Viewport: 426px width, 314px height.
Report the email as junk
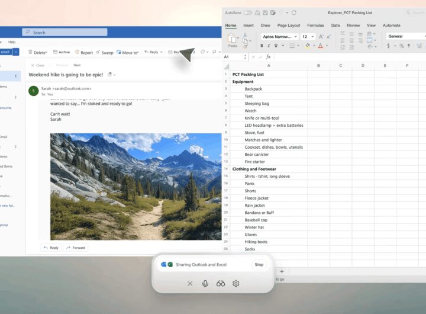[x=83, y=52]
